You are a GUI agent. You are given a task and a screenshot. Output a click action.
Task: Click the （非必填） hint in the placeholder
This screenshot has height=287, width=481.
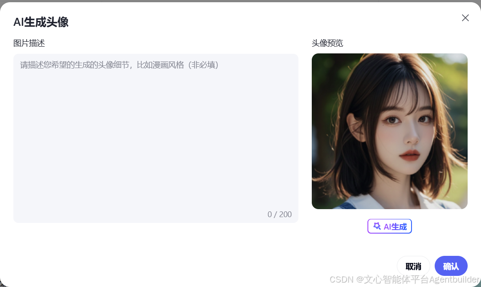203,65
